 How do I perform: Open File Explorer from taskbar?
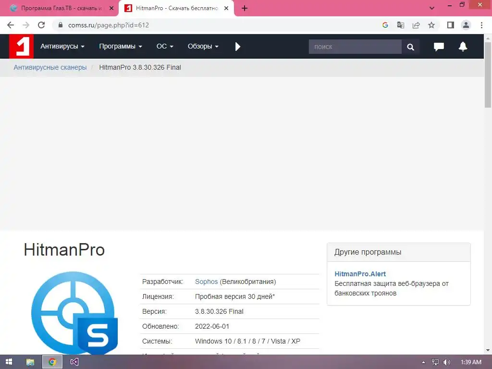click(30, 362)
